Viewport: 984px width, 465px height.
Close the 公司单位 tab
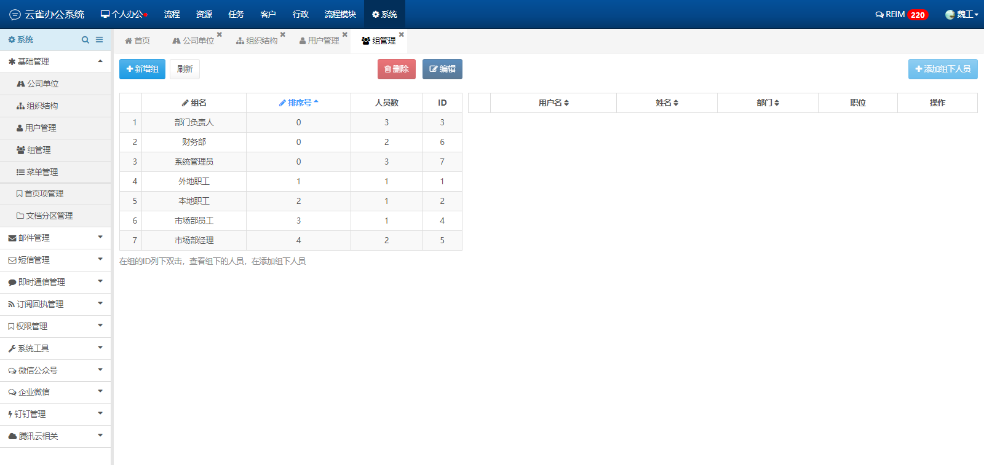tap(220, 34)
